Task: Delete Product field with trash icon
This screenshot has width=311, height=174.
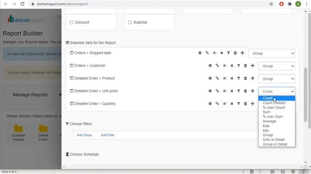Action: [245, 78]
